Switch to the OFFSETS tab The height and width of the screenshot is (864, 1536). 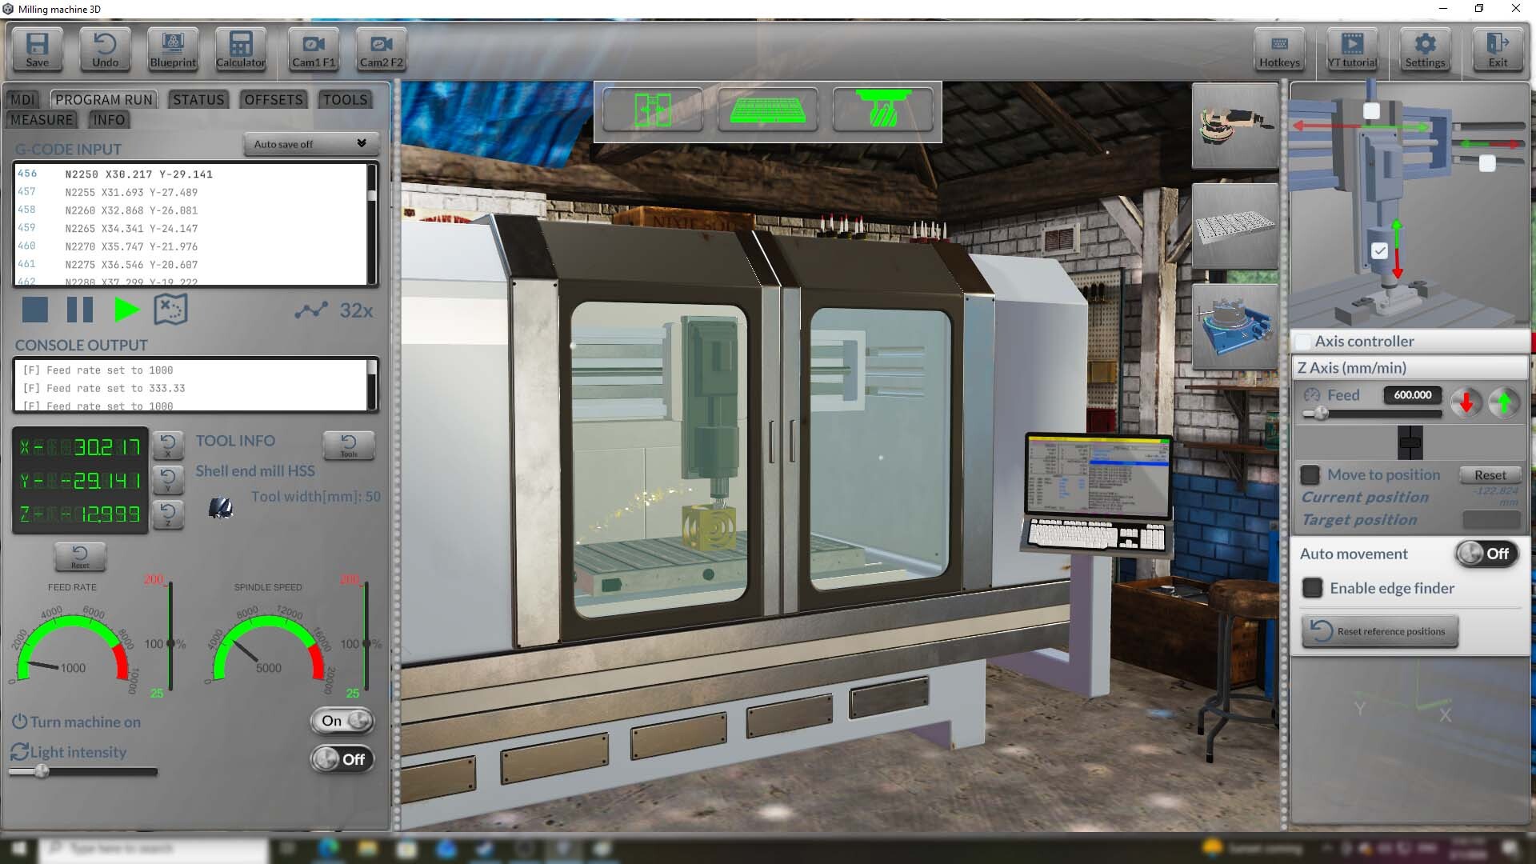[x=273, y=99]
